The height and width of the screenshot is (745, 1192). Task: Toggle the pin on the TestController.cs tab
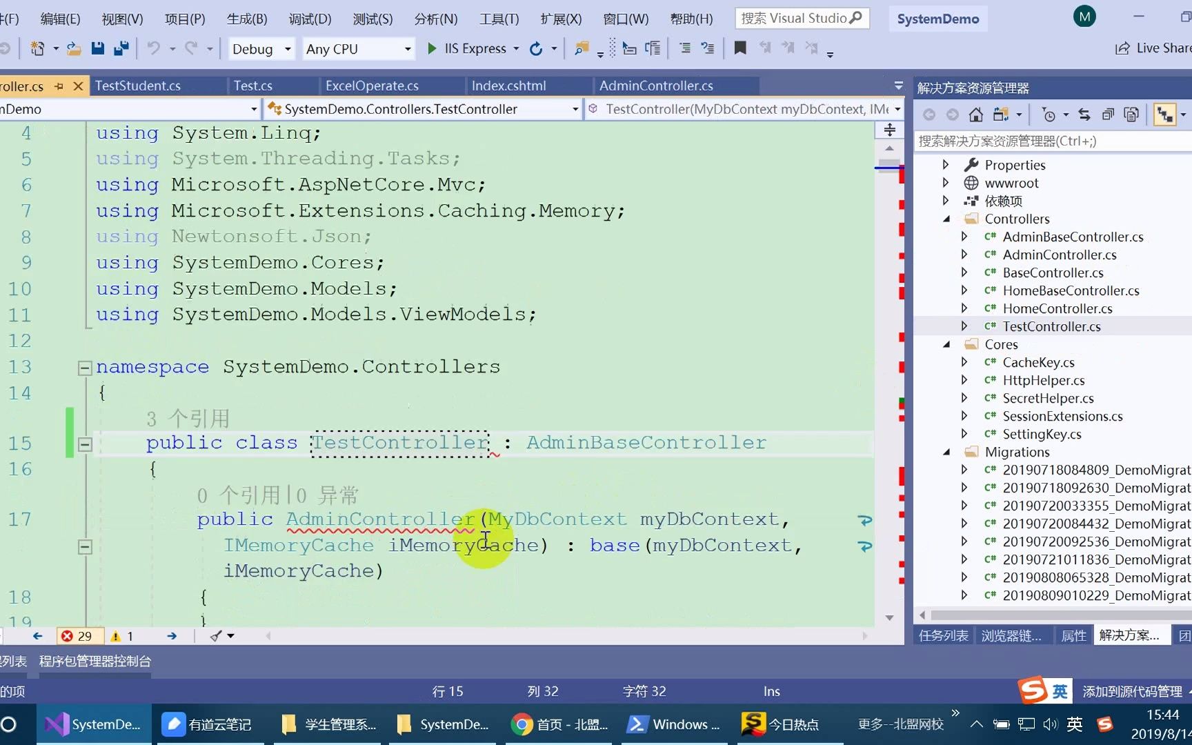pos(59,86)
